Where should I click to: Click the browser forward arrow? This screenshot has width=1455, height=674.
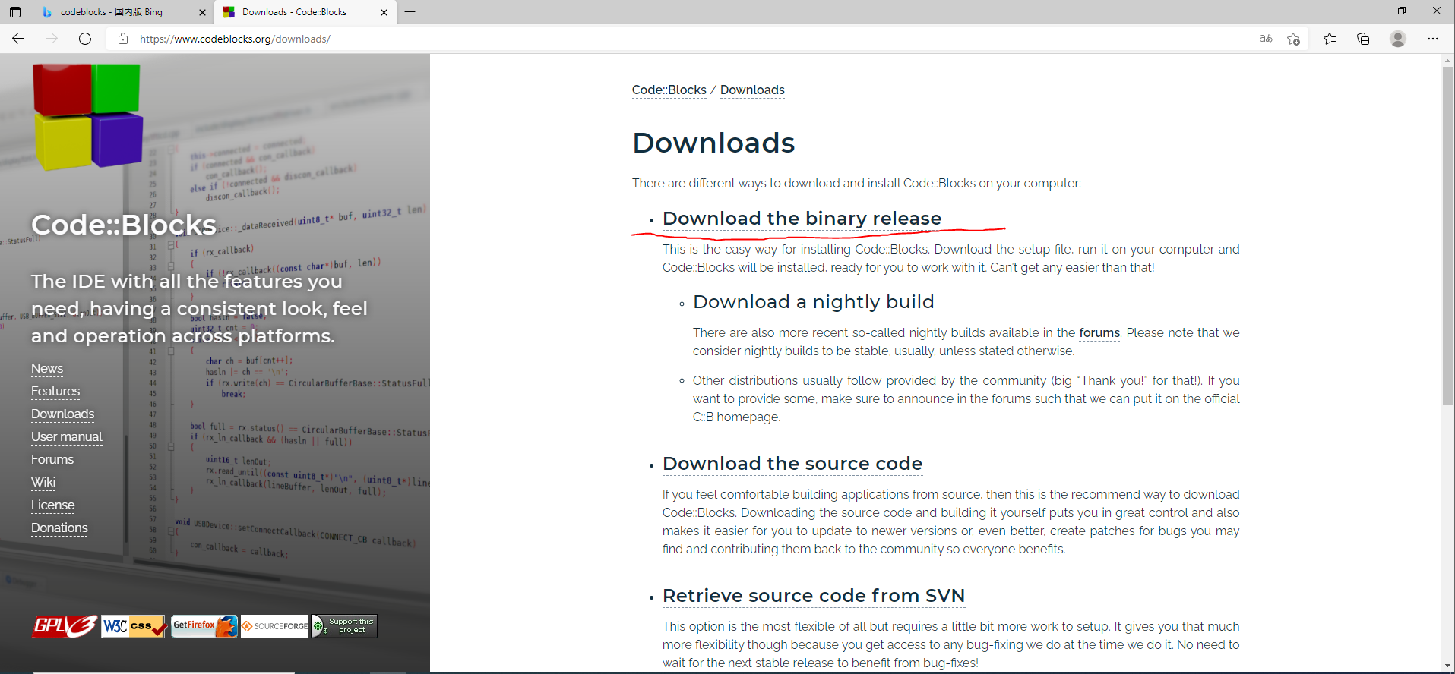coord(52,39)
